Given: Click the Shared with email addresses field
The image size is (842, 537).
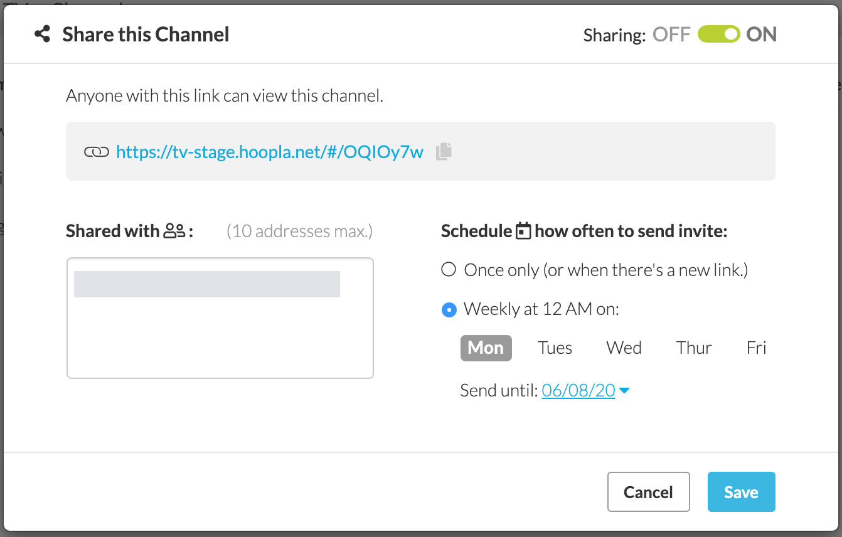Looking at the screenshot, I should click(x=220, y=318).
